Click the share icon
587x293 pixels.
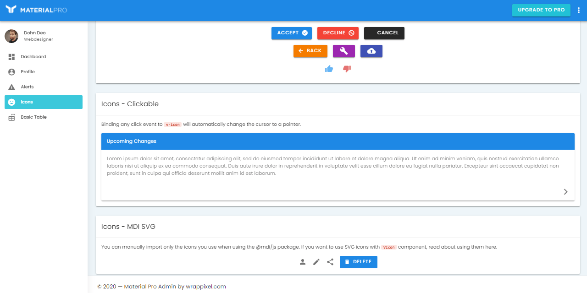click(330, 261)
